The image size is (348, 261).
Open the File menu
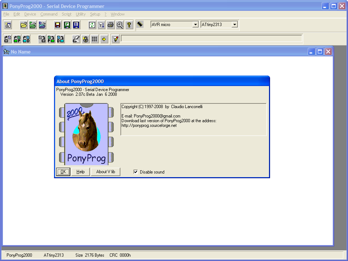point(6,14)
